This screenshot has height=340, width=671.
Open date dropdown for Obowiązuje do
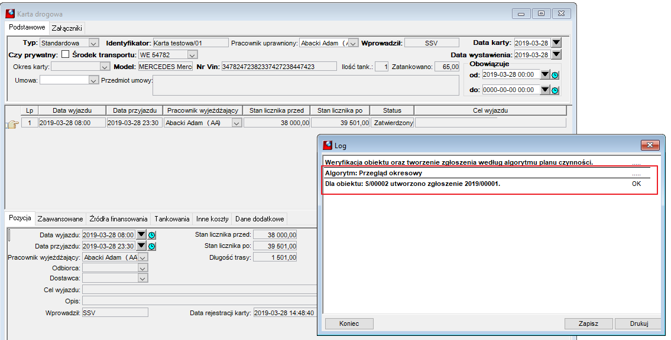[544, 90]
